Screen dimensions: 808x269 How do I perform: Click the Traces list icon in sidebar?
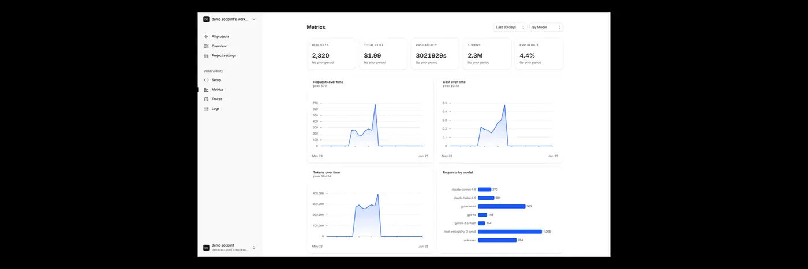coord(206,99)
